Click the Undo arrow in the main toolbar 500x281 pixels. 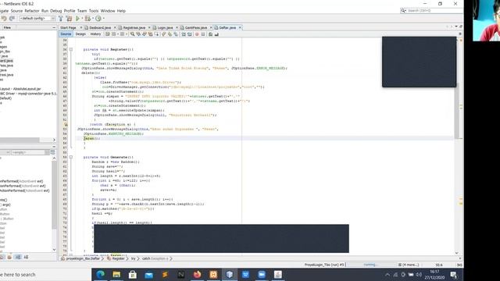4,19
